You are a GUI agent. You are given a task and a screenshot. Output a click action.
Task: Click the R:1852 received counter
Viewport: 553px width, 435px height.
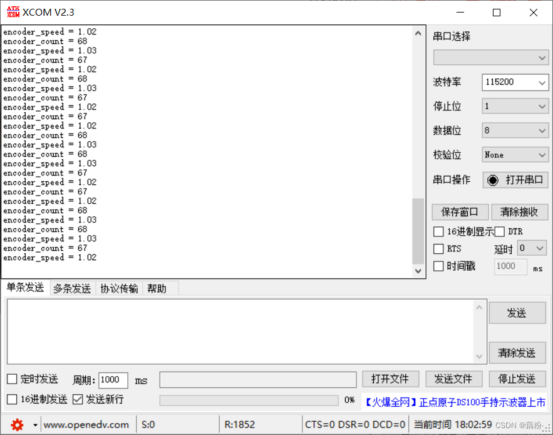[240, 425]
